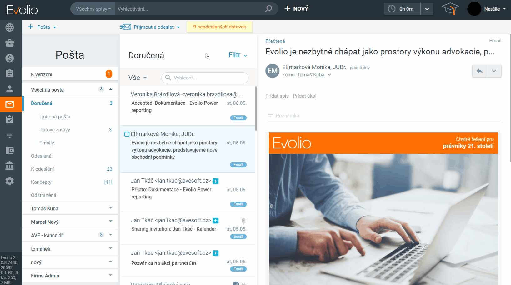Screen dimensions: 511x285
Task: Expand the Filtr dropdown
Action: 238,55
